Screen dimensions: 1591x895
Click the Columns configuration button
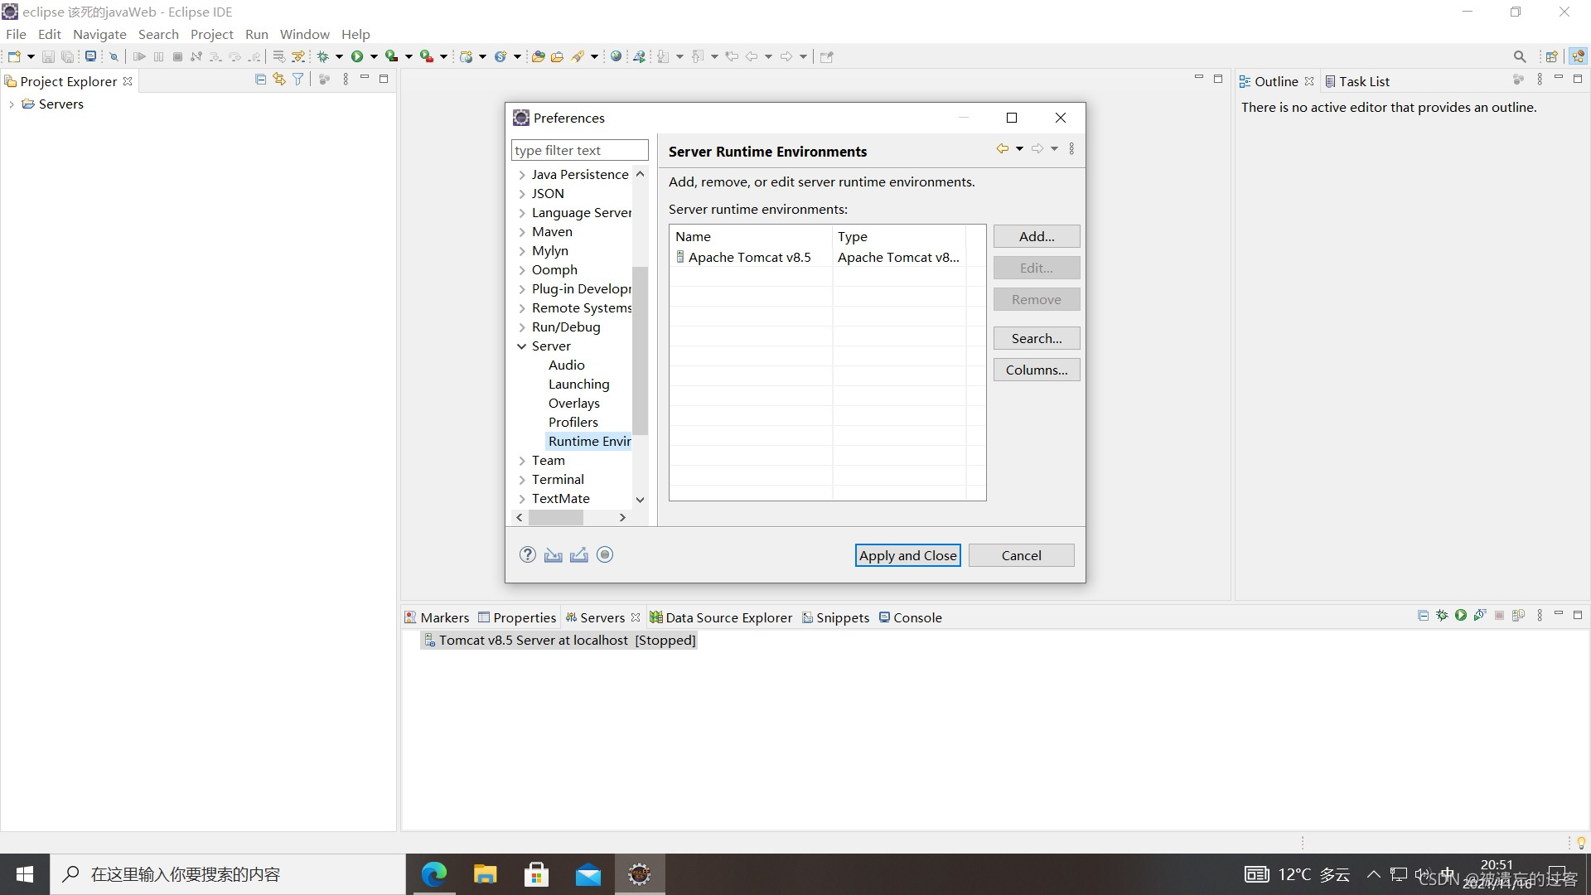tap(1036, 370)
